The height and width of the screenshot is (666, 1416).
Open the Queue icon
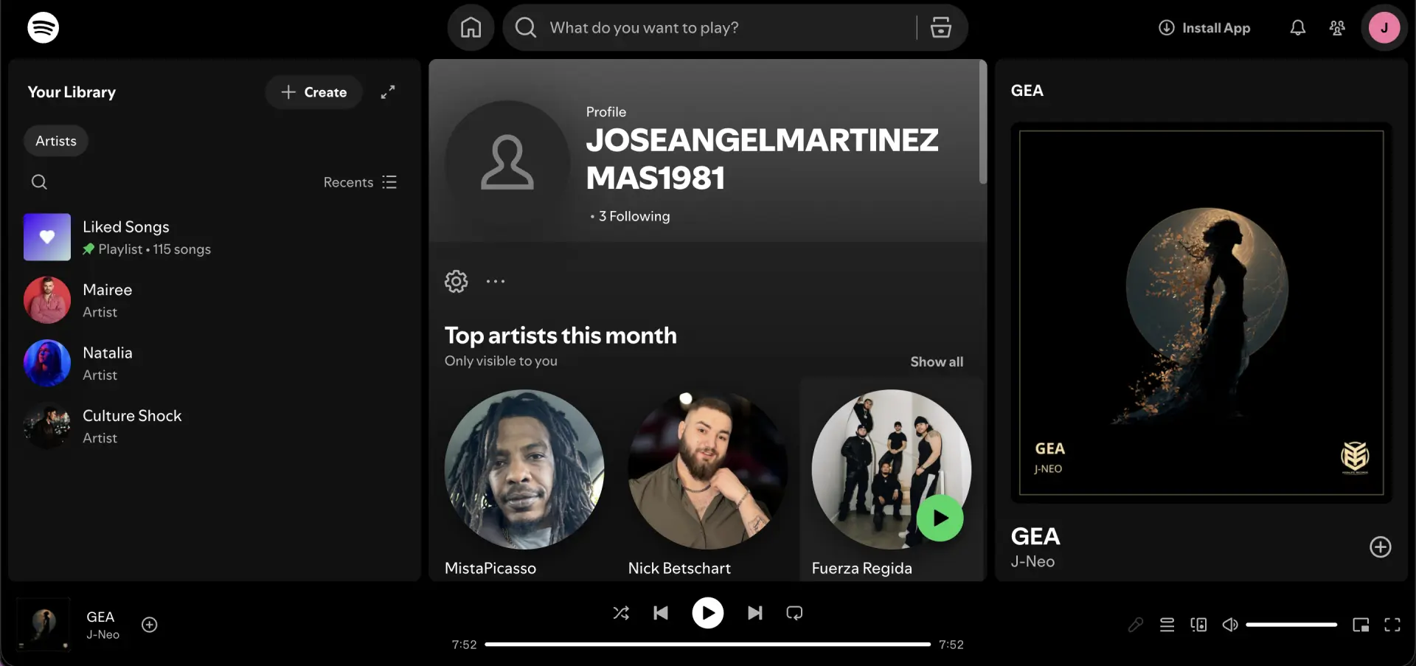point(1167,625)
